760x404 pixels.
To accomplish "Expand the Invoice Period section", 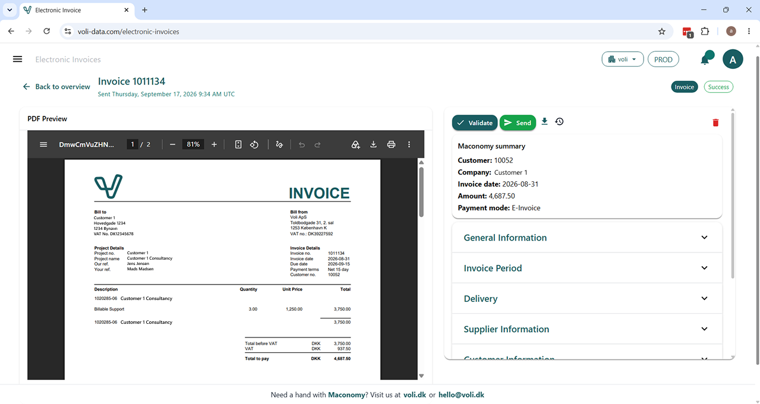I will coord(587,268).
